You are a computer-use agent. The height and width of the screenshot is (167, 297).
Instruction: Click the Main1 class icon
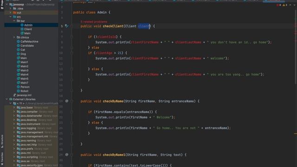[19, 62]
